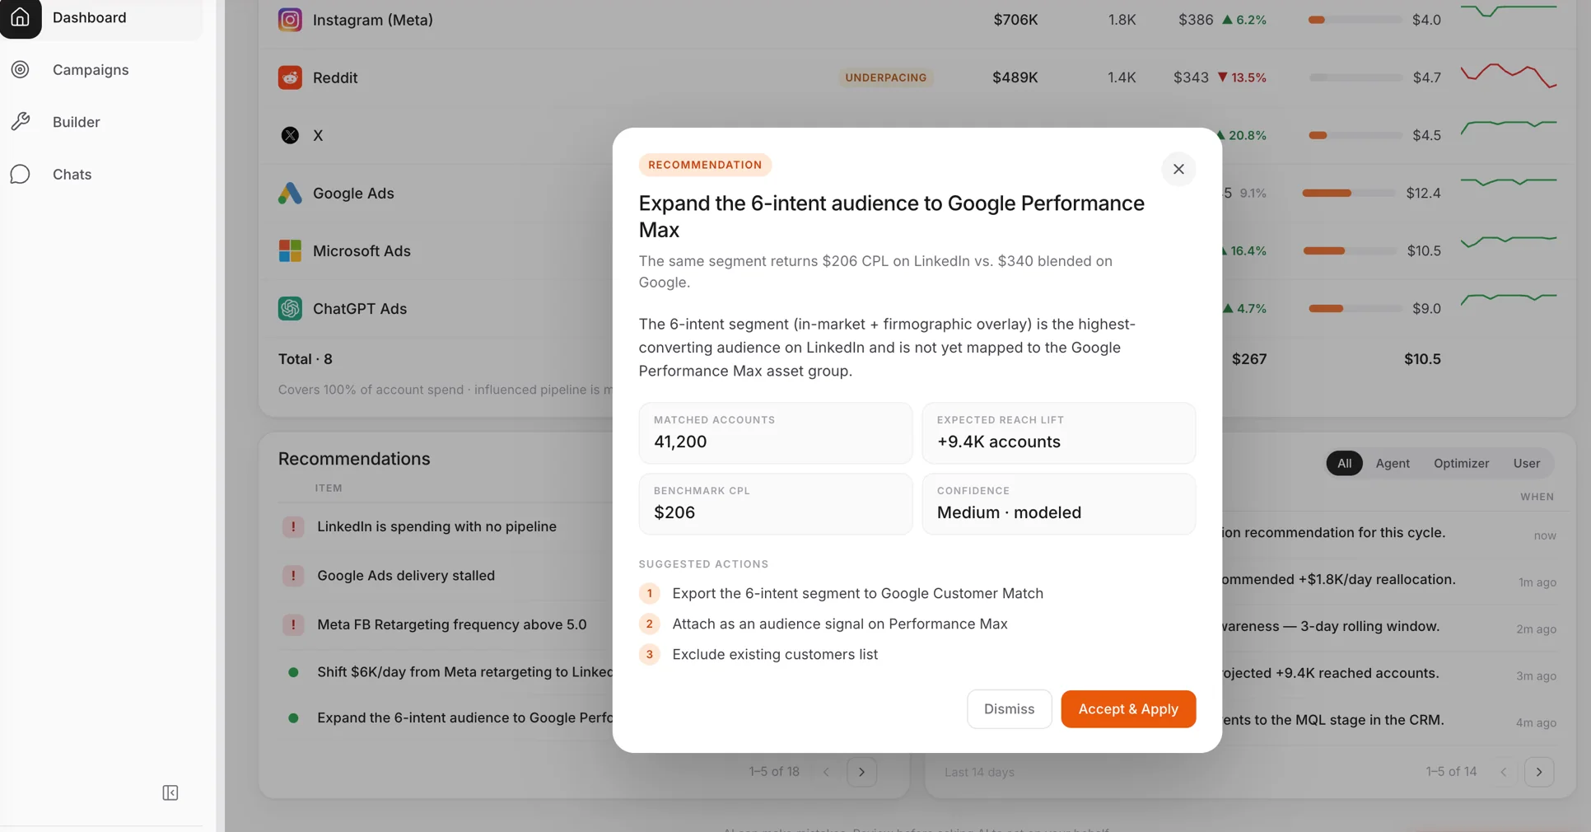
Task: Click green dot beside Shift $6K/day item
Action: [x=293, y=672]
